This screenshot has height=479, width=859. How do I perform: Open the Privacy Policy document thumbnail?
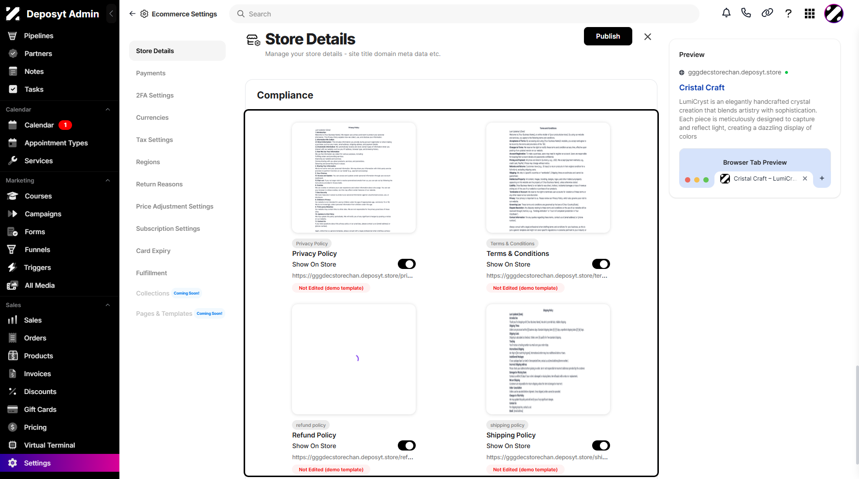(354, 178)
